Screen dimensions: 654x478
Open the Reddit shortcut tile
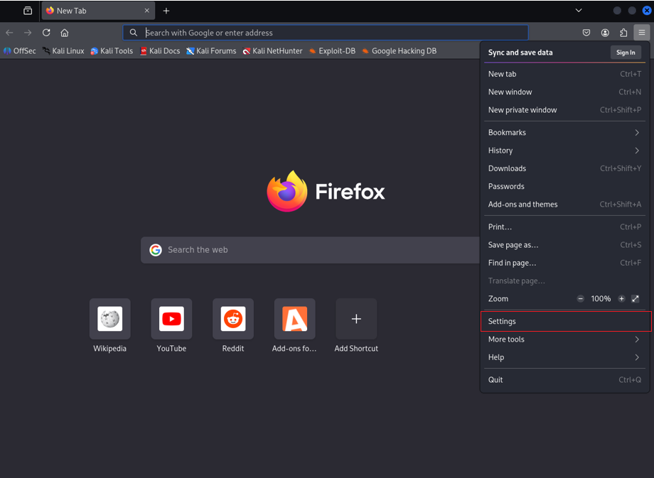(232, 326)
